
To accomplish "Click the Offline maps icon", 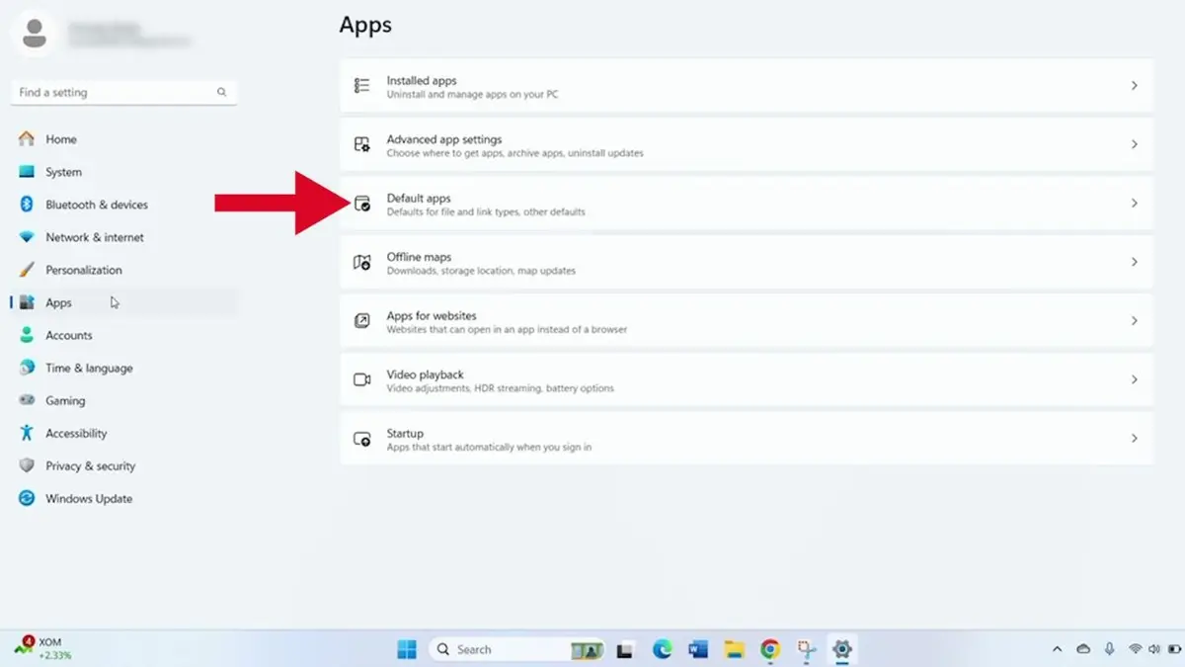I will tap(362, 262).
